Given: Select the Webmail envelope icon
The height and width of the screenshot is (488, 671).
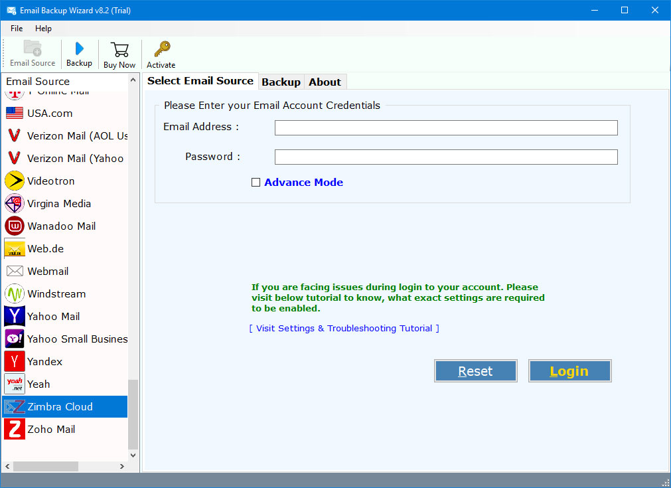Looking at the screenshot, I should 15,271.
